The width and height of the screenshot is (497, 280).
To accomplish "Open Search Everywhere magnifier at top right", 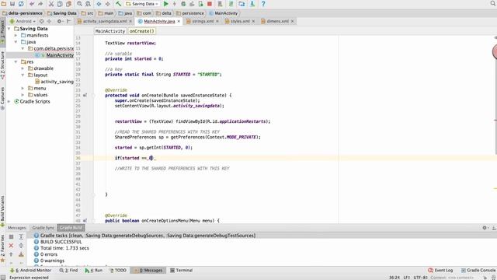I will tap(493, 4).
